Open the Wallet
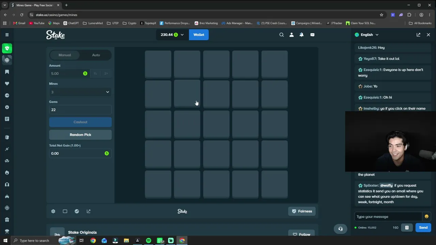Screen dimensions: 436x245 (x=199, y=35)
